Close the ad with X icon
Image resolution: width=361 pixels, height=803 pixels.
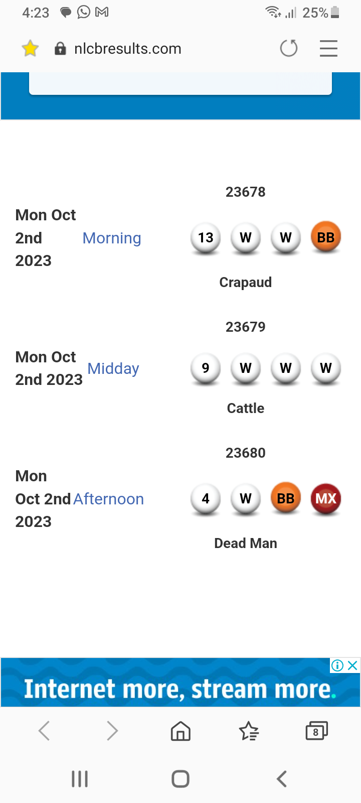pos(352,665)
